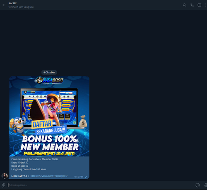The width and height of the screenshot is (207, 190).
Task: Attach a file with the paperclip icon
Action: (3, 185)
